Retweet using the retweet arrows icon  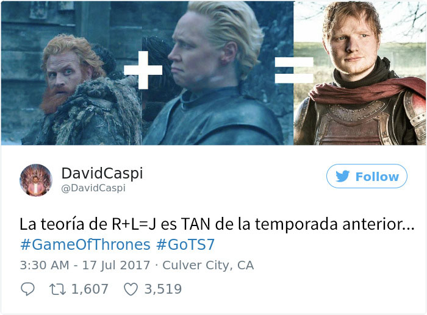pyautogui.click(x=57, y=289)
